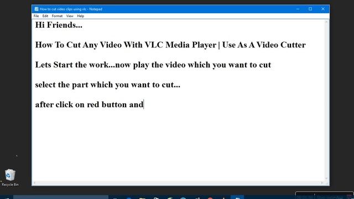
Task: Close the Notepad window
Action: point(323,9)
